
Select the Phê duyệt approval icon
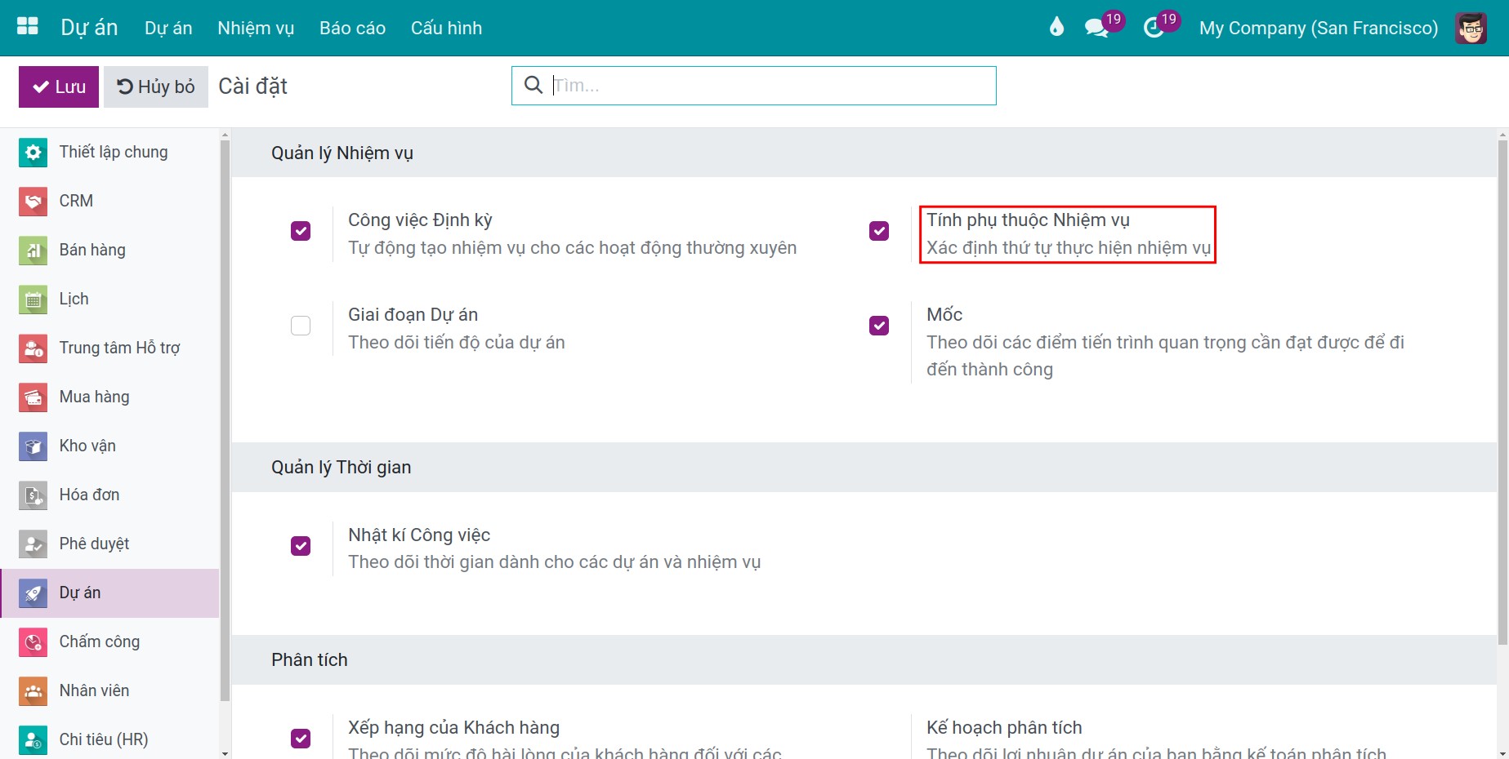tap(33, 544)
